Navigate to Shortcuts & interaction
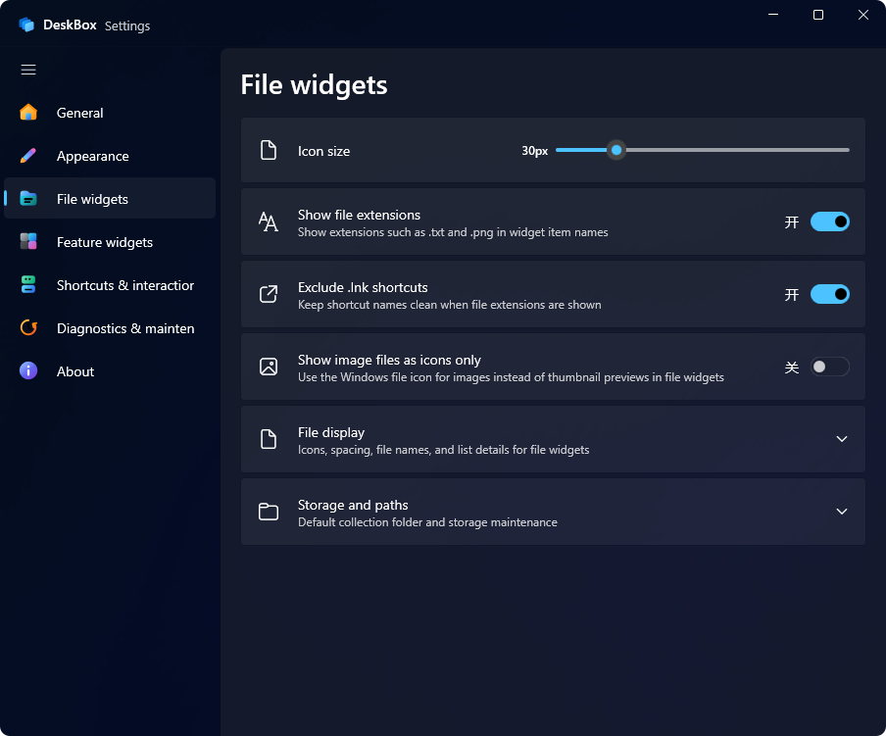The height and width of the screenshot is (736, 886). click(x=110, y=285)
